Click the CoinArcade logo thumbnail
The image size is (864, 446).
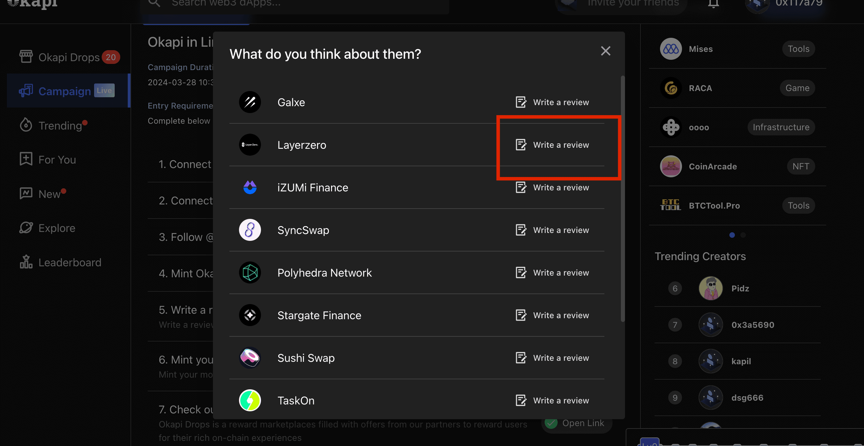671,166
